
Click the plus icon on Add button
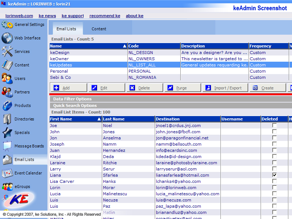[x=56, y=88]
